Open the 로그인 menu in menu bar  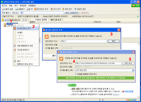click(x=5, y=6)
